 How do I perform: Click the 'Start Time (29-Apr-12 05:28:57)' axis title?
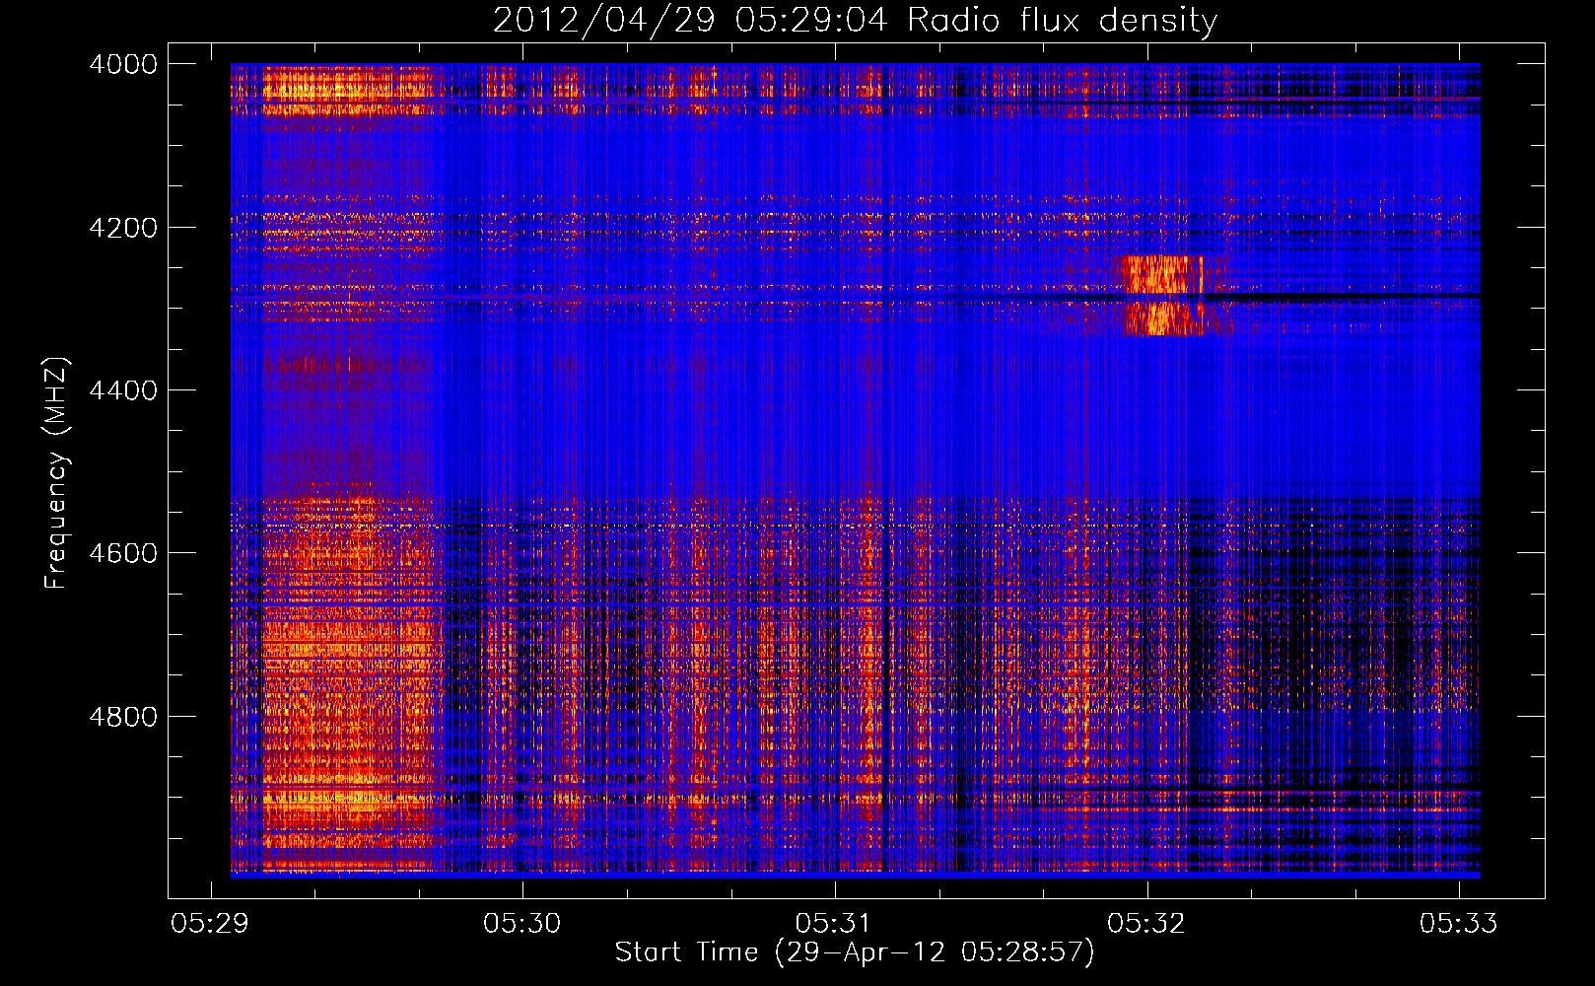tap(855, 952)
